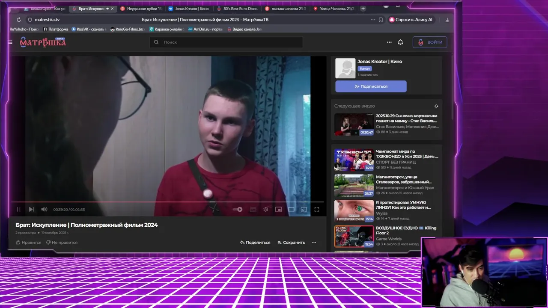Open the Матрёшка logo home page
This screenshot has height=308, width=548.
click(43, 42)
